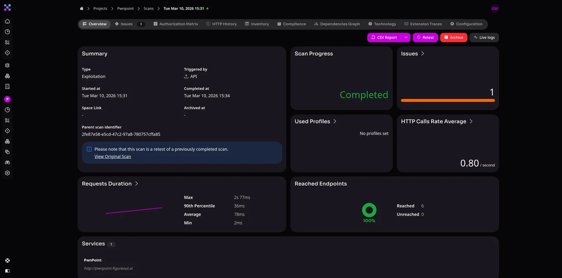Collapse the sidebar via the bottom panel icon

pos(7,271)
